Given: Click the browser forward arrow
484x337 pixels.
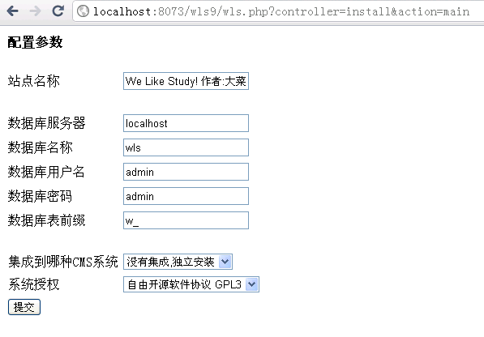Looking at the screenshot, I should coord(35,11).
